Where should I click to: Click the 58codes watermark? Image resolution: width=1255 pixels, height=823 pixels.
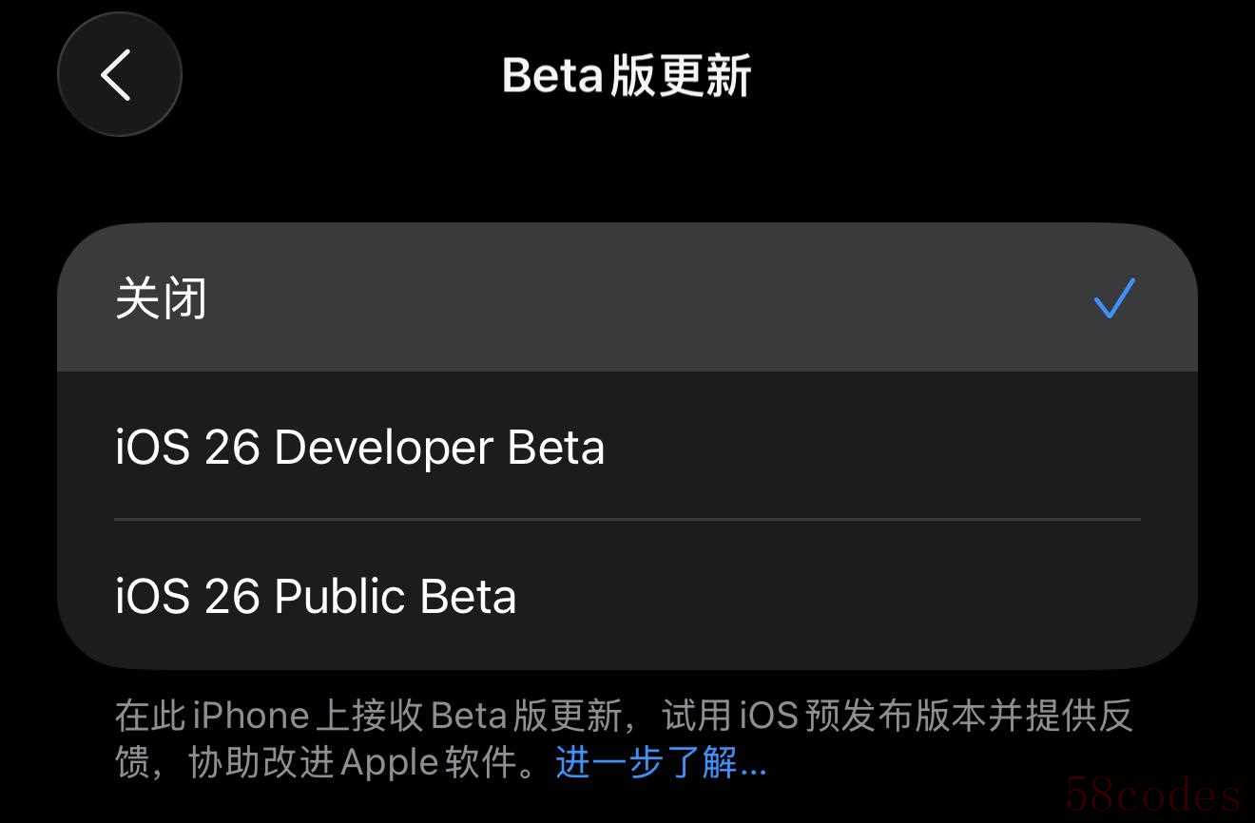(1153, 794)
